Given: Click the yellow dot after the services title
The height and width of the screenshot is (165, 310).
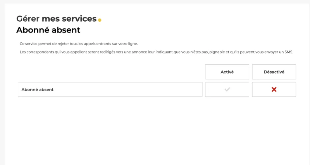Looking at the screenshot, I should tap(100, 20).
